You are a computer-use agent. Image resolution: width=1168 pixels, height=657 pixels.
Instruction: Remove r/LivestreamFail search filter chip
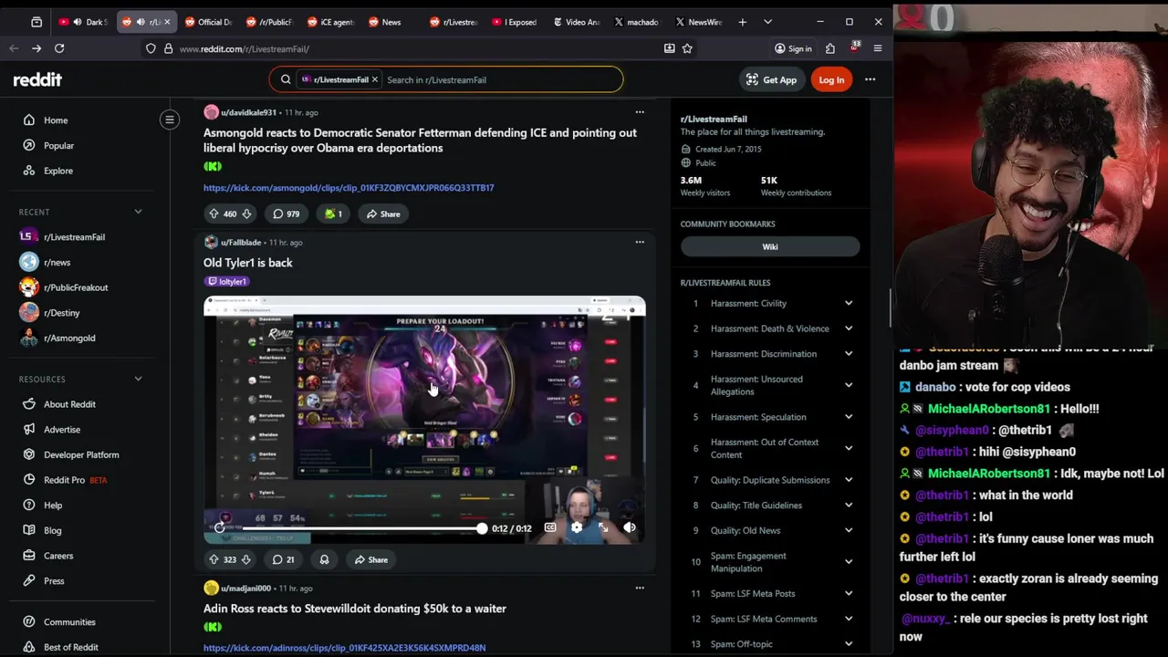(x=374, y=79)
